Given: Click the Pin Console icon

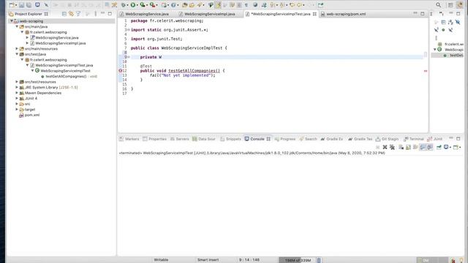Looking at the screenshot, I should tap(439, 147).
